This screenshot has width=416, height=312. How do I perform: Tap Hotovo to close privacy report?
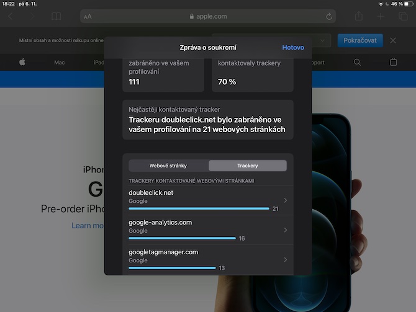click(293, 47)
